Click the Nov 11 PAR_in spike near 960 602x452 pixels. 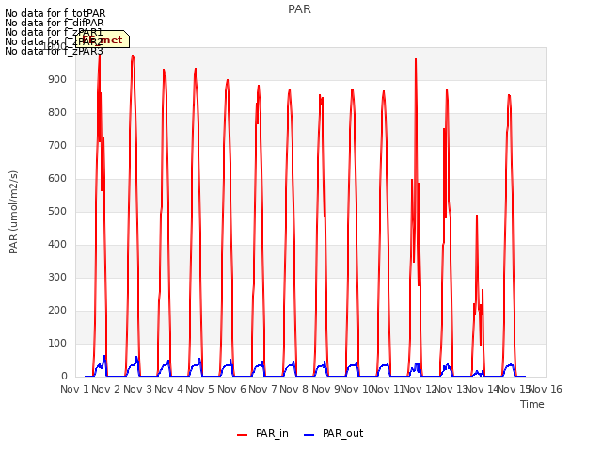(416, 59)
